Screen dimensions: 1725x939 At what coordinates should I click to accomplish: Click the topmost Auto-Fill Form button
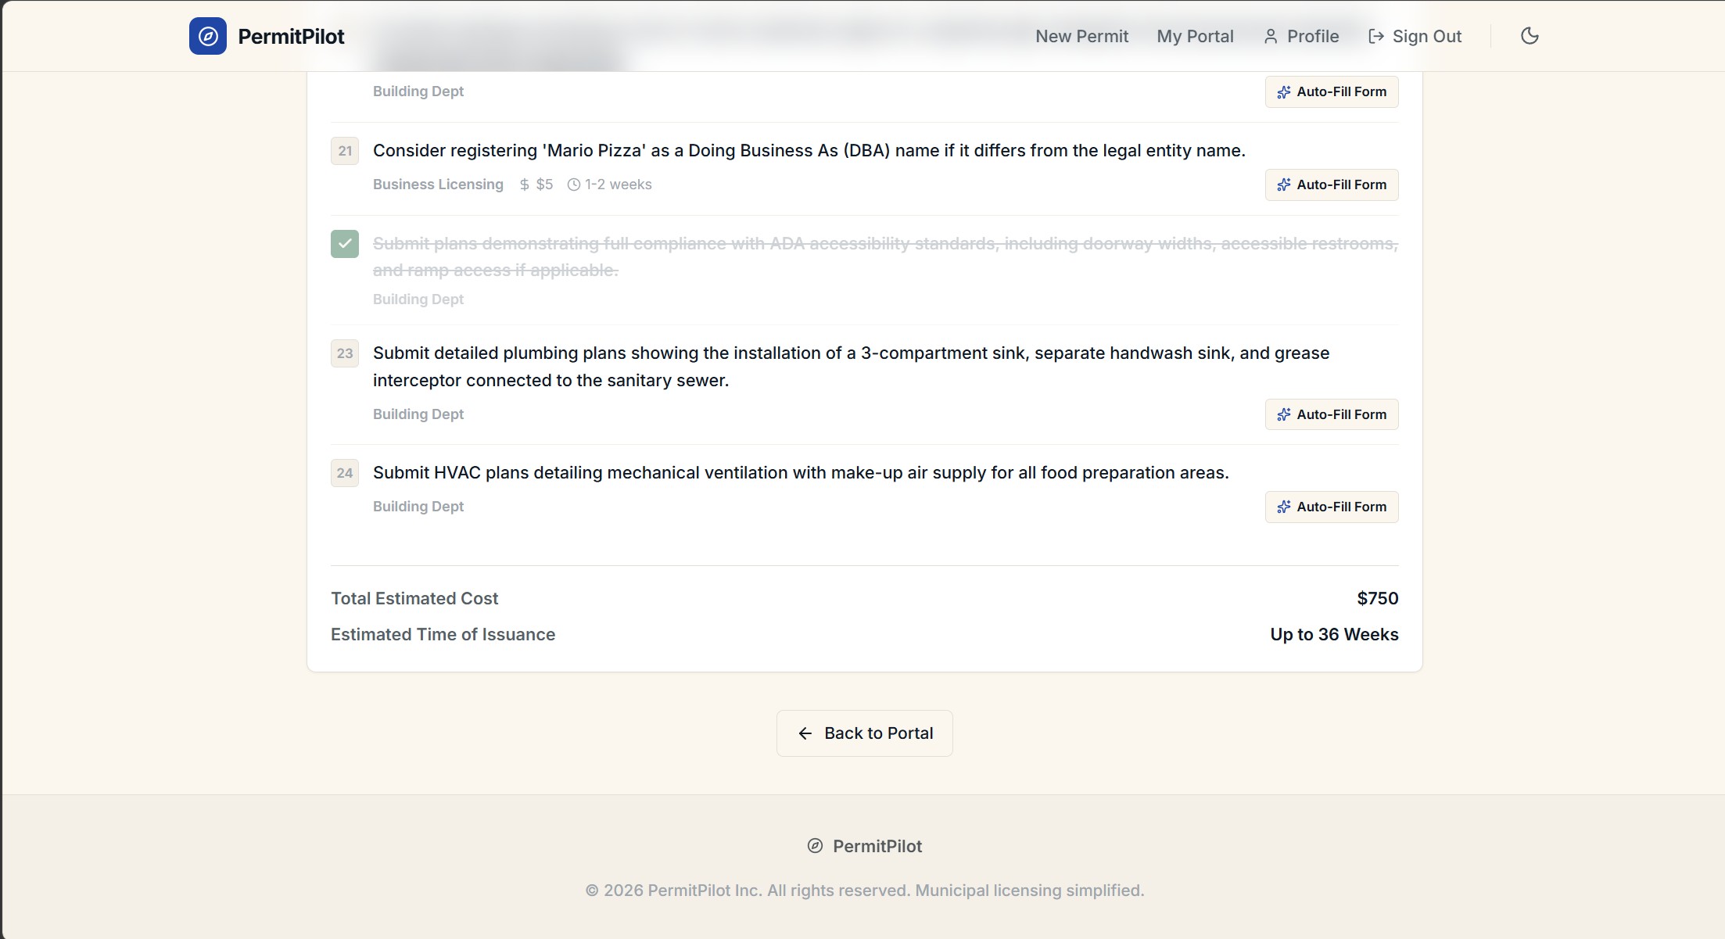point(1331,92)
